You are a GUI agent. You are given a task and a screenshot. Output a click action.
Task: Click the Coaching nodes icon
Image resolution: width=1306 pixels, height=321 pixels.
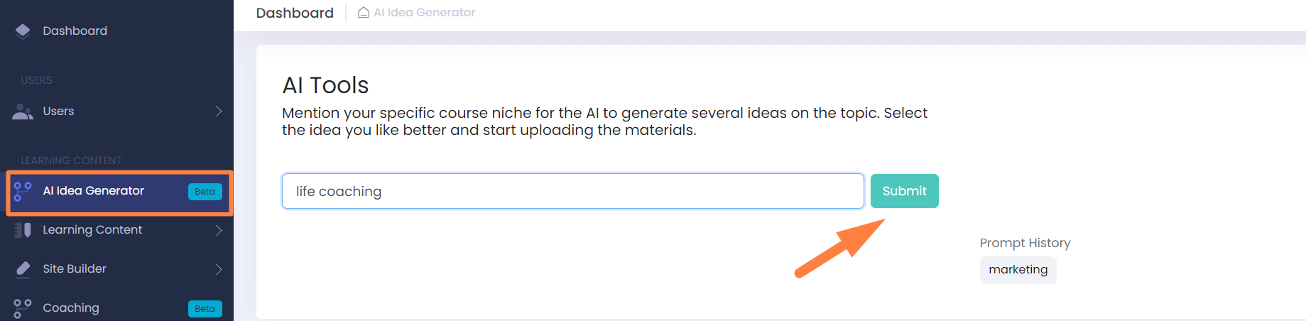(23, 308)
